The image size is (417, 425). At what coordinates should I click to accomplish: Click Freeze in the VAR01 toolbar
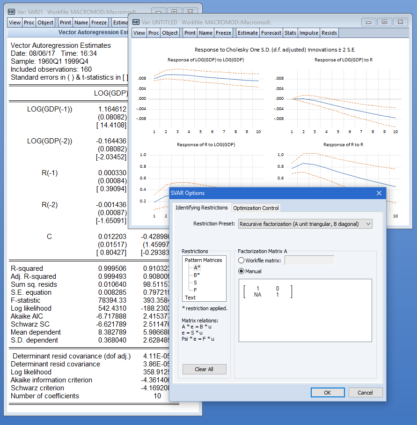[99, 22]
